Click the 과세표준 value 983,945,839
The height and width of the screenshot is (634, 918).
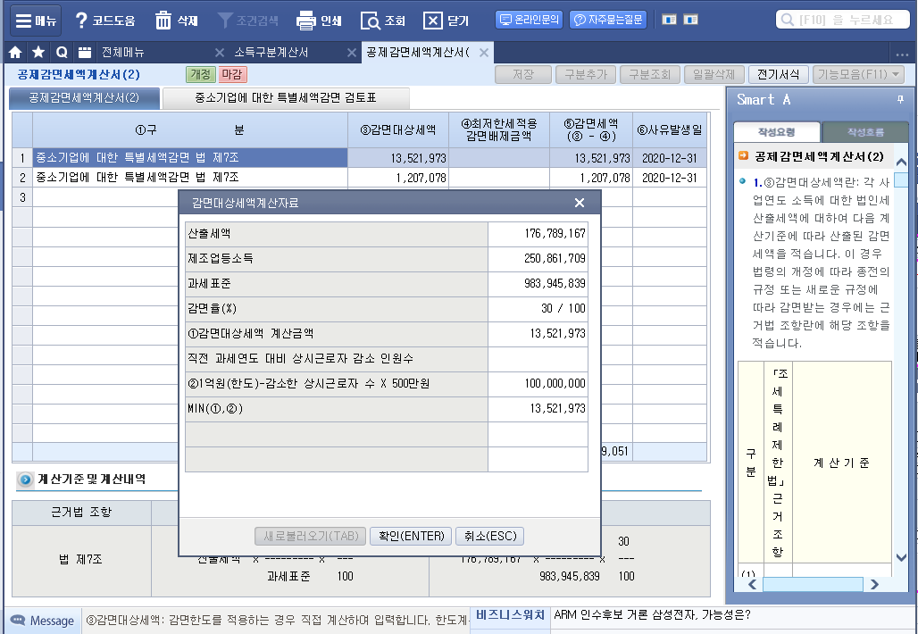click(538, 283)
